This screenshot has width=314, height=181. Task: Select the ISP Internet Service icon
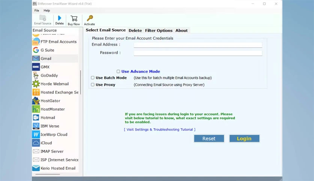coord(36,160)
